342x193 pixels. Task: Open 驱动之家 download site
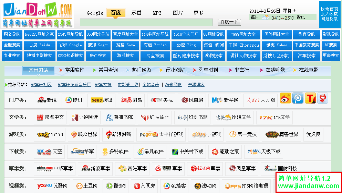pyautogui.click(x=225, y=152)
